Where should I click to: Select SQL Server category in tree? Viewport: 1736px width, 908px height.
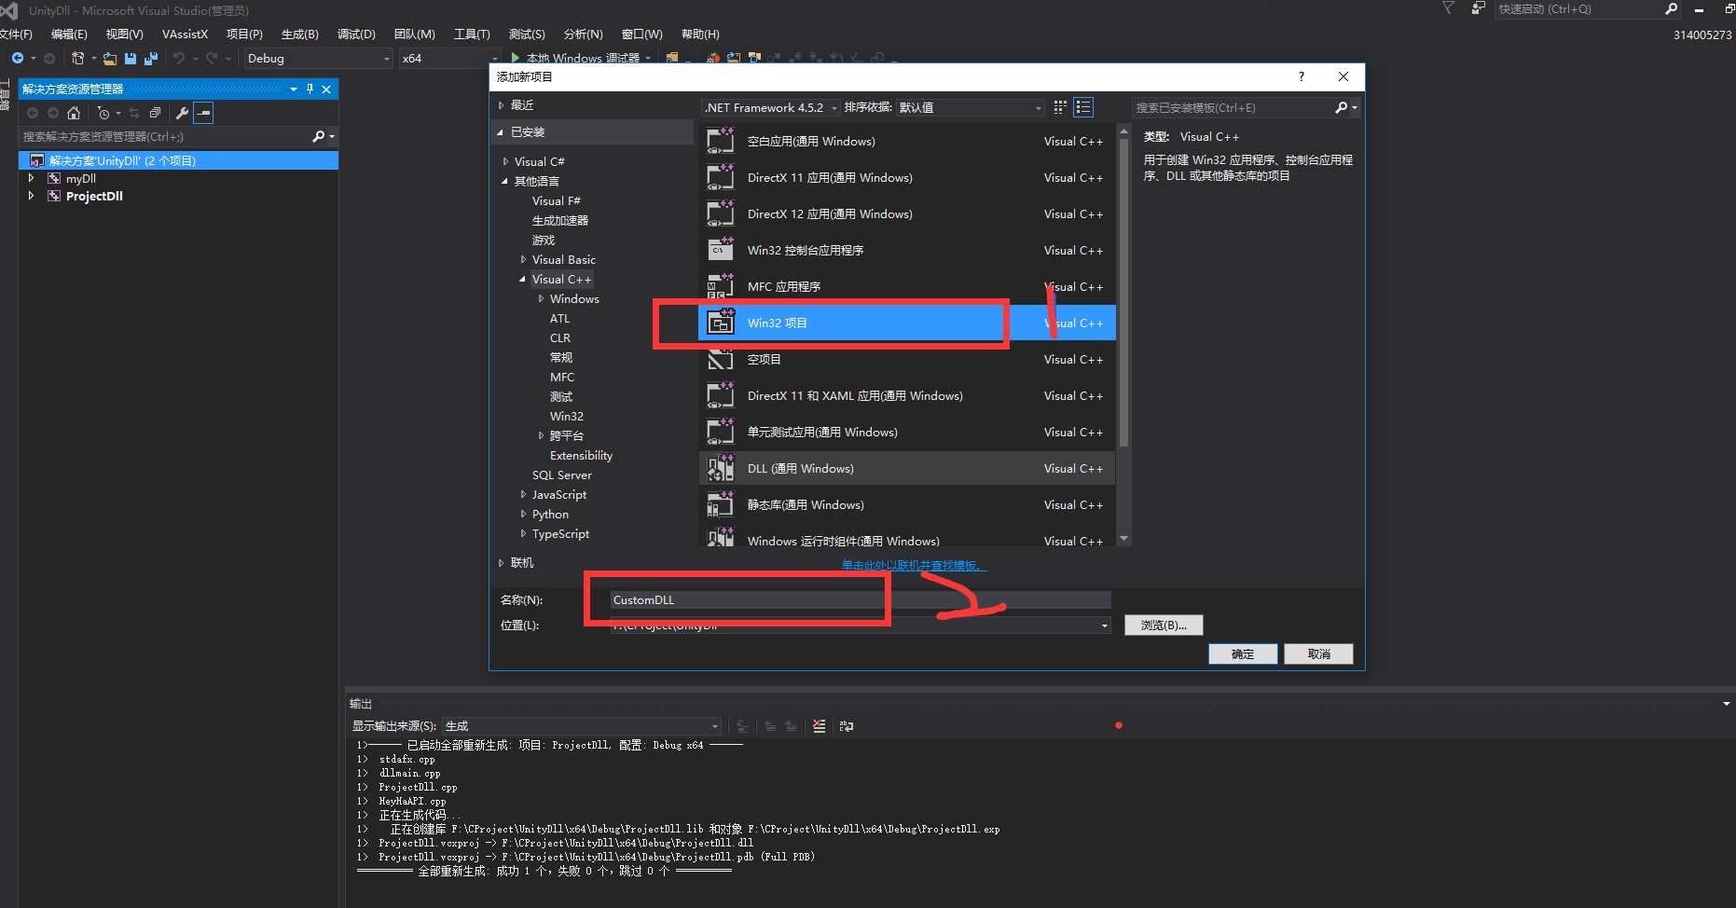561,475
